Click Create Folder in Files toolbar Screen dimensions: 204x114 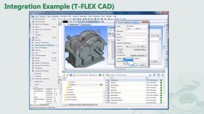[x=83, y=75]
